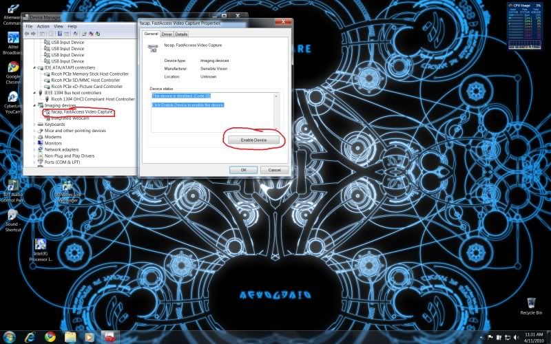Open Windows Live Messenger desktop icon

(67, 191)
